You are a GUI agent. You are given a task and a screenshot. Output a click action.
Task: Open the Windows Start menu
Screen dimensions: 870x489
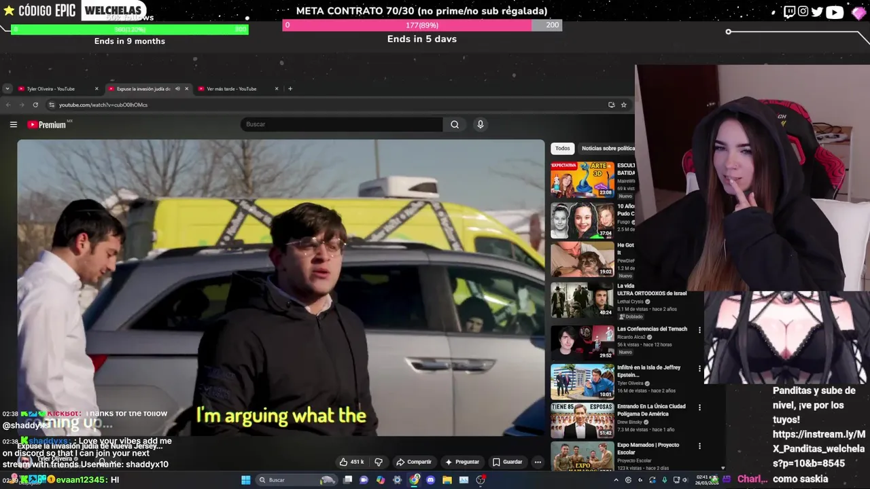pyautogui.click(x=245, y=480)
